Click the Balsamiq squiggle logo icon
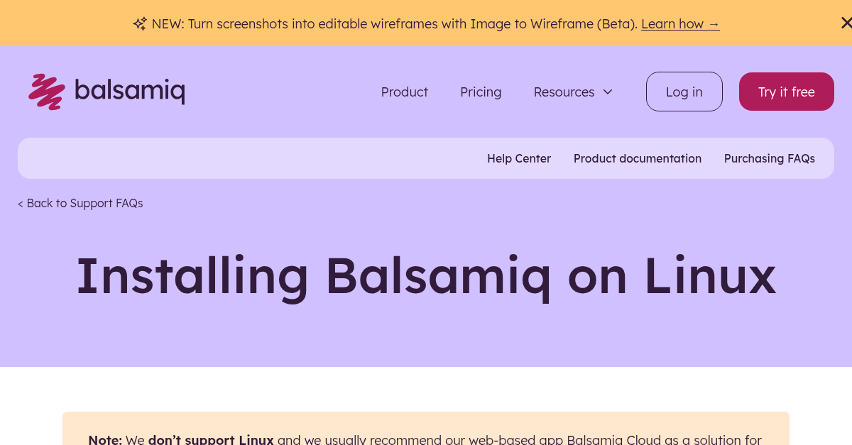The height and width of the screenshot is (445, 852). (46, 91)
